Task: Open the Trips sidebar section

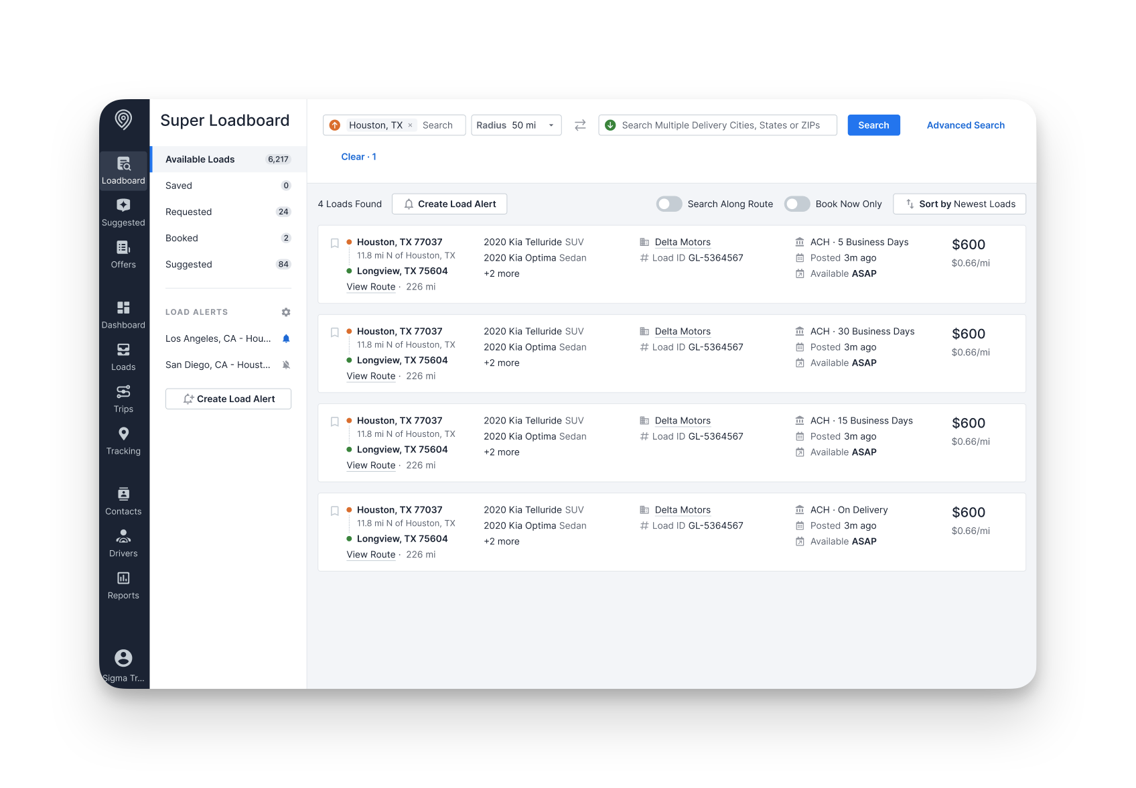Action: (123, 399)
